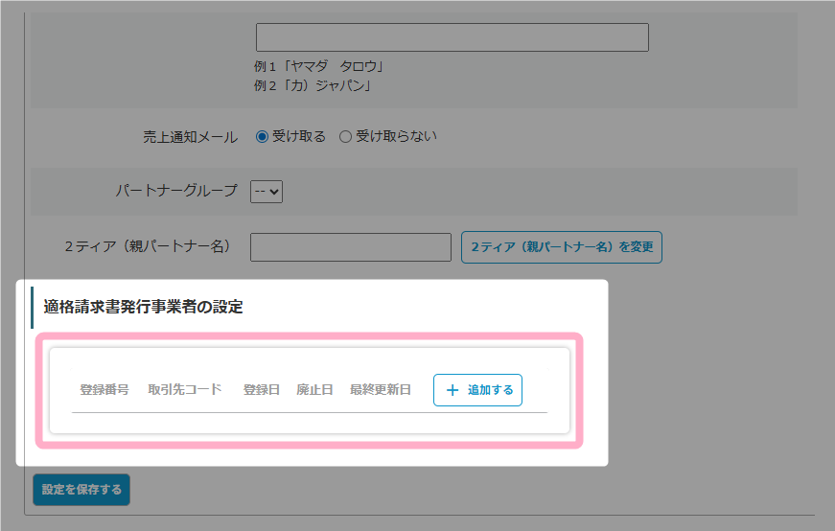Click the 登録番号 column header
The height and width of the screenshot is (531, 835).
tap(104, 389)
